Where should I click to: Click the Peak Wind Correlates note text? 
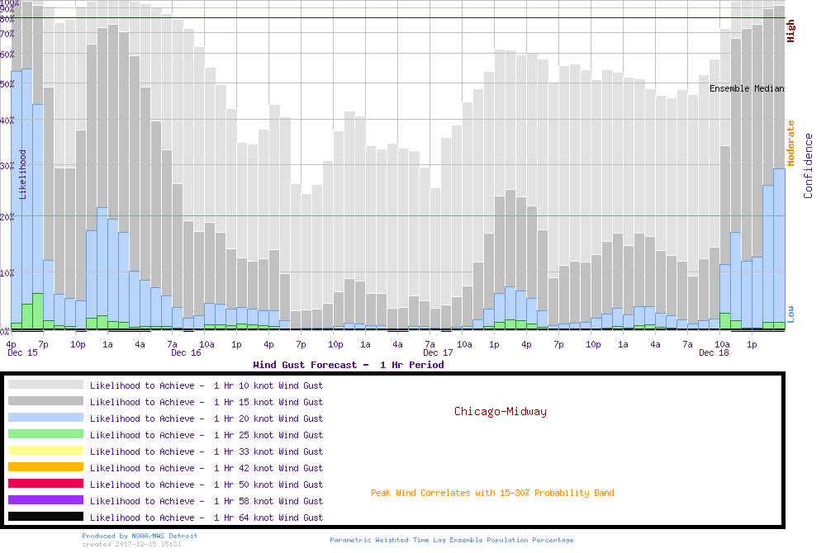point(492,493)
